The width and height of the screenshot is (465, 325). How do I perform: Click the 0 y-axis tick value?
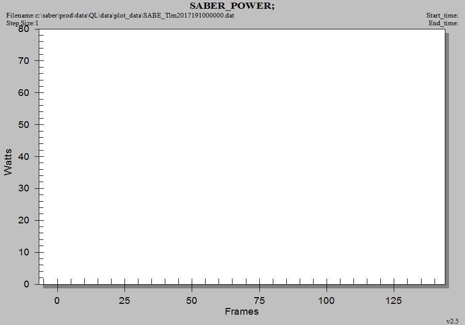27,284
